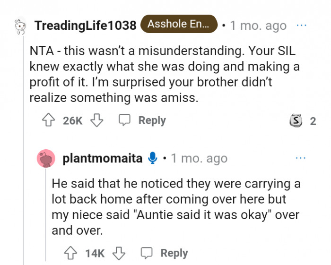
Task: Click plantmomaita's '1 mo. ago' timestamp
Action: [x=199, y=158]
